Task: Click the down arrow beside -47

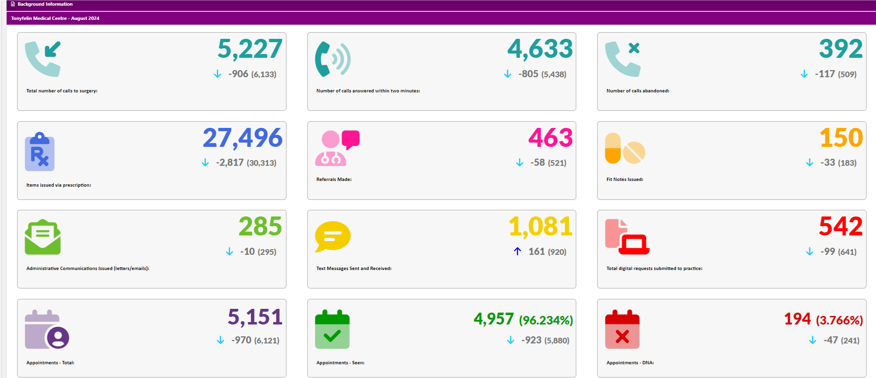Action: tap(812, 340)
